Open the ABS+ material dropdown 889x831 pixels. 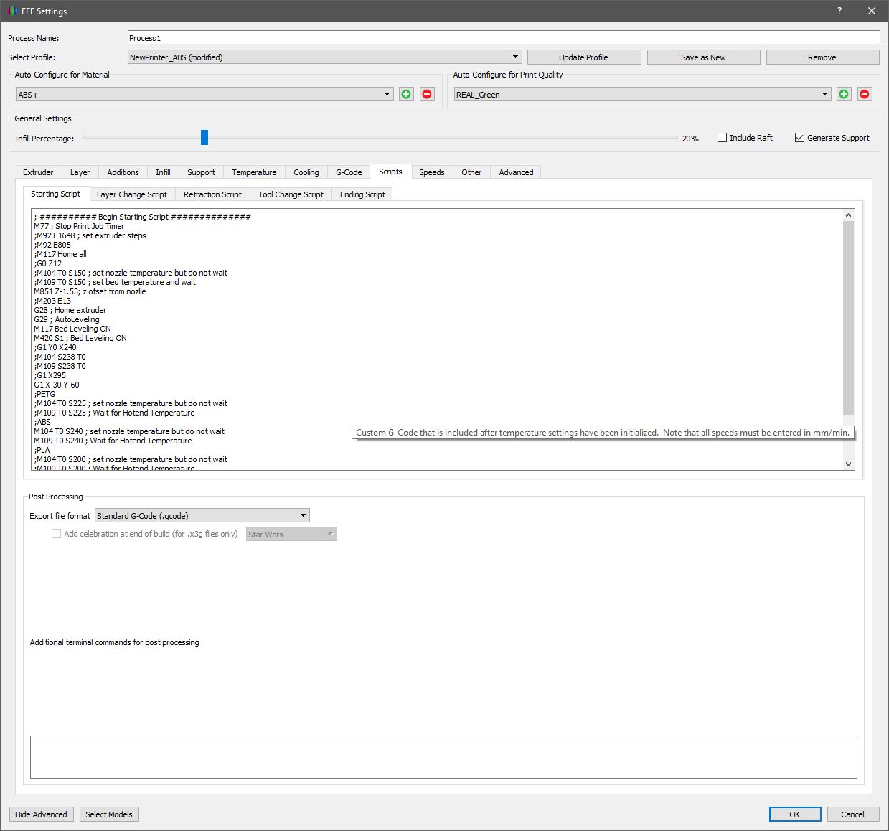(204, 94)
